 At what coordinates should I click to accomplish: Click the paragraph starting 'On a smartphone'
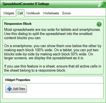[x=53, y=52]
